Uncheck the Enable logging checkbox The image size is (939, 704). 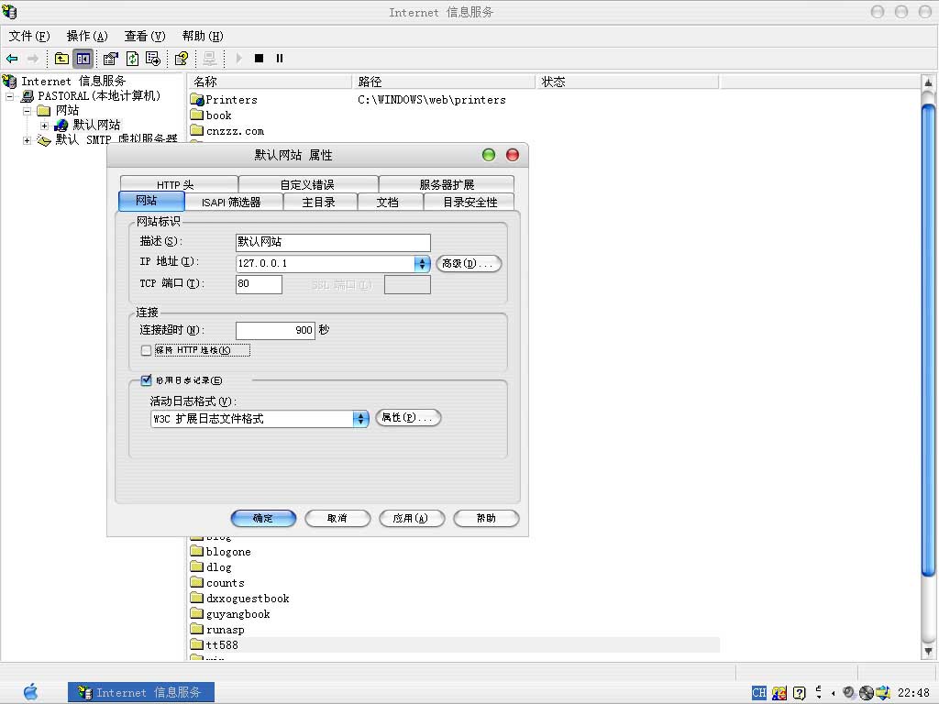[146, 380]
